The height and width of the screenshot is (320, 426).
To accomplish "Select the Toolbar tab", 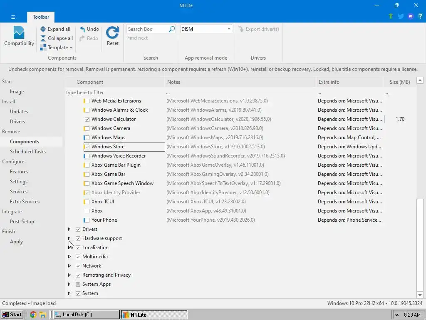I will pyautogui.click(x=41, y=17).
